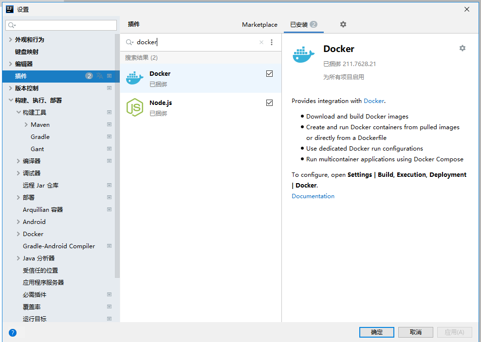Select Node.js plugin row

coord(201,107)
